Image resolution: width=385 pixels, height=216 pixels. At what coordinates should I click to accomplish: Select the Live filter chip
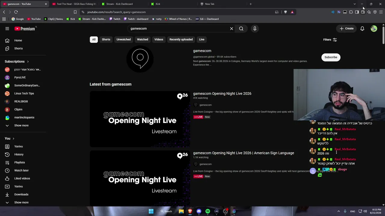202,39
